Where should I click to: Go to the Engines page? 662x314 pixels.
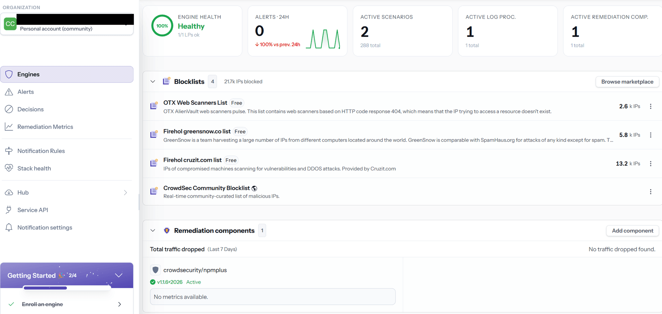coord(67,74)
